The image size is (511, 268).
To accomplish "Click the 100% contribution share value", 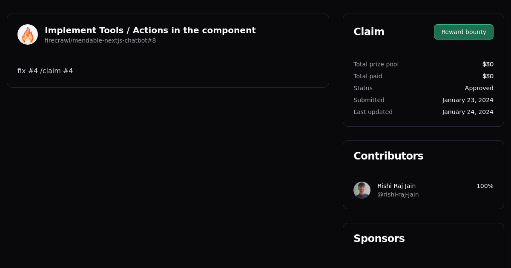I will coord(485,186).
